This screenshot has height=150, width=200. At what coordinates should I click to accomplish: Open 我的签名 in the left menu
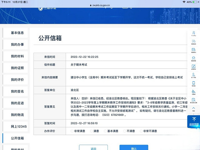click(15, 91)
